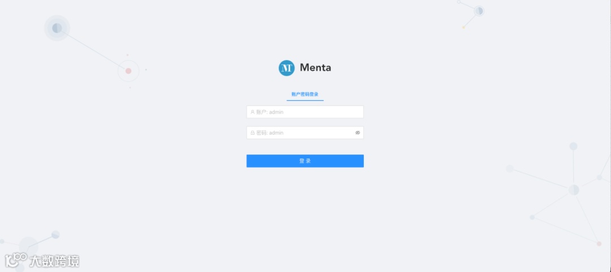Click the large hub node on right network

(574, 190)
